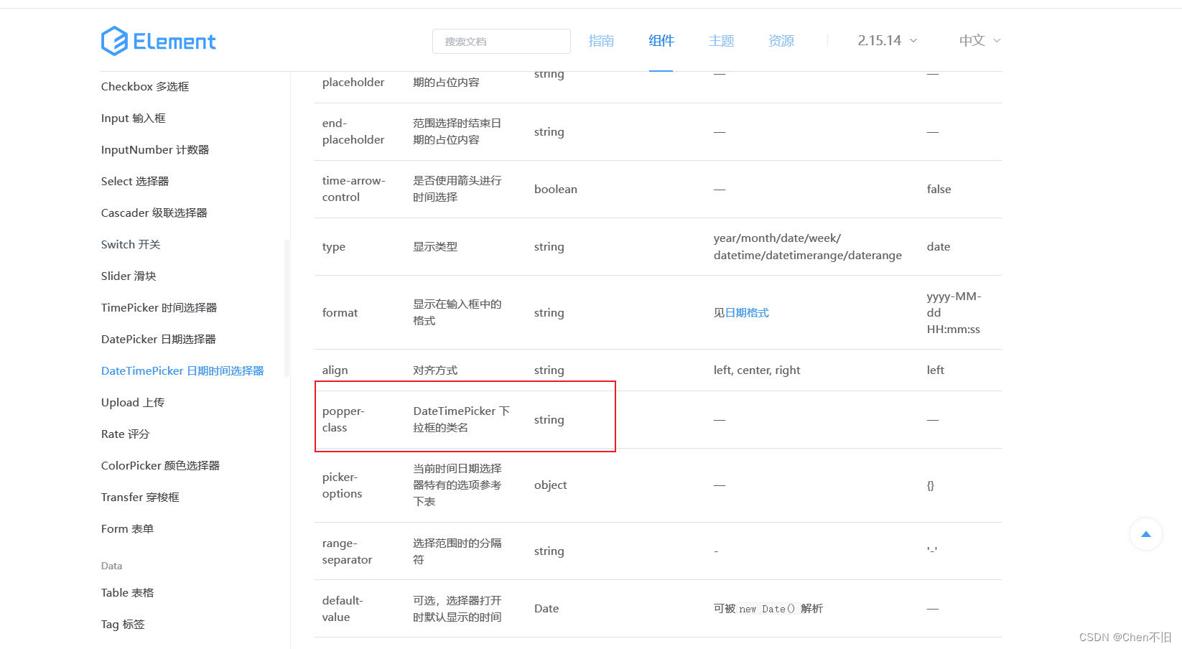
Task: Open InputNumber 计数器 in sidebar
Action: coord(155,149)
